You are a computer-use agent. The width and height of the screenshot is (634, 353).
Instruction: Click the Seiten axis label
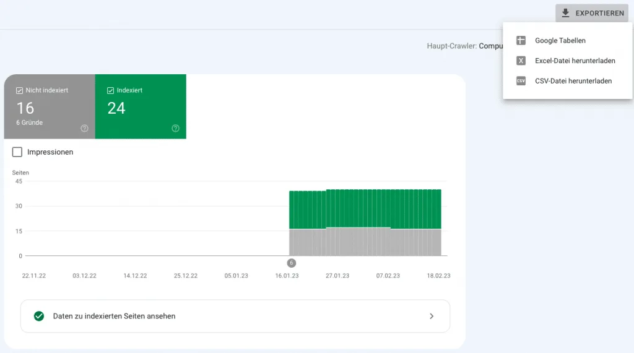coord(20,172)
